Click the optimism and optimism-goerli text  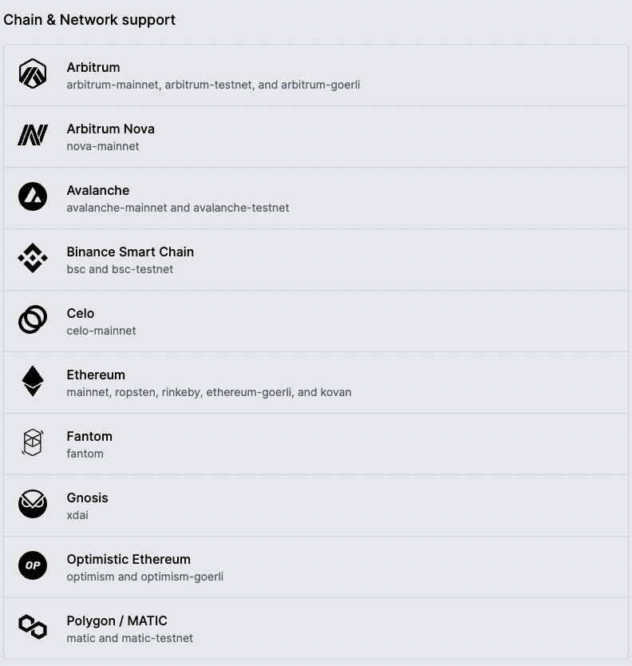[145, 577]
